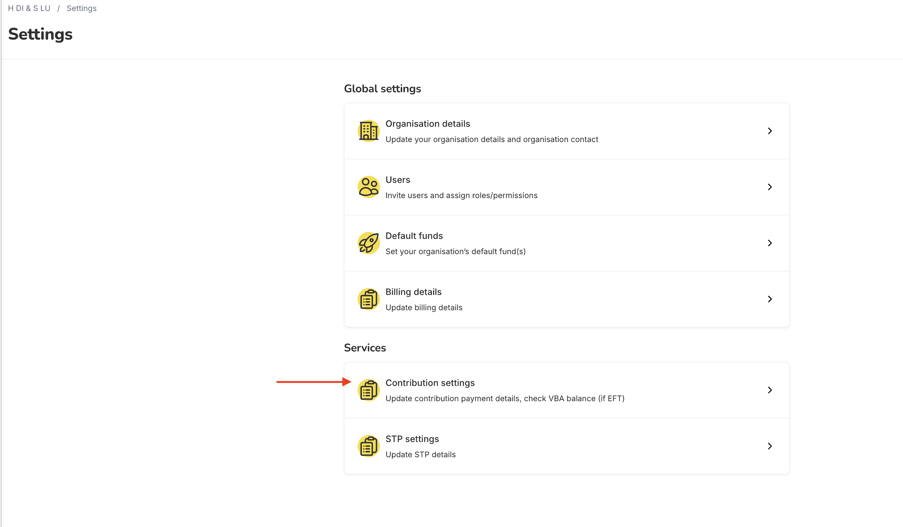903x527 pixels.
Task: Click the Users people icon
Action: pos(369,187)
